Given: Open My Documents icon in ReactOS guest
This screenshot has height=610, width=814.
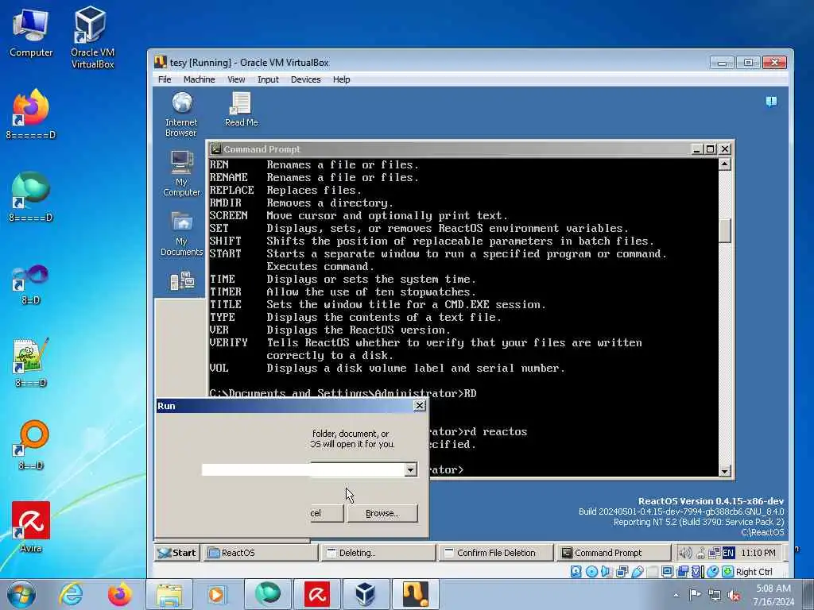Looking at the screenshot, I should pyautogui.click(x=181, y=234).
